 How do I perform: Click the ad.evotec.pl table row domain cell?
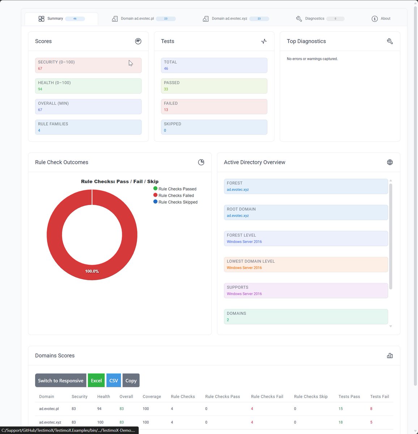pos(49,409)
